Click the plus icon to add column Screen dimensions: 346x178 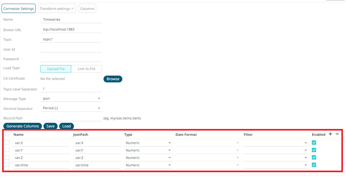[330, 134]
